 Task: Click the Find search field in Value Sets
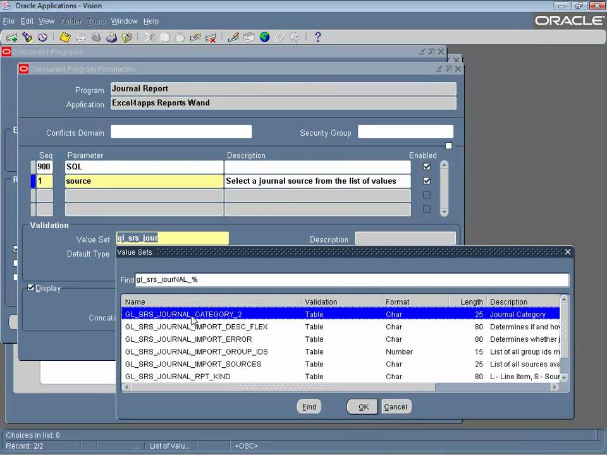[x=352, y=280]
